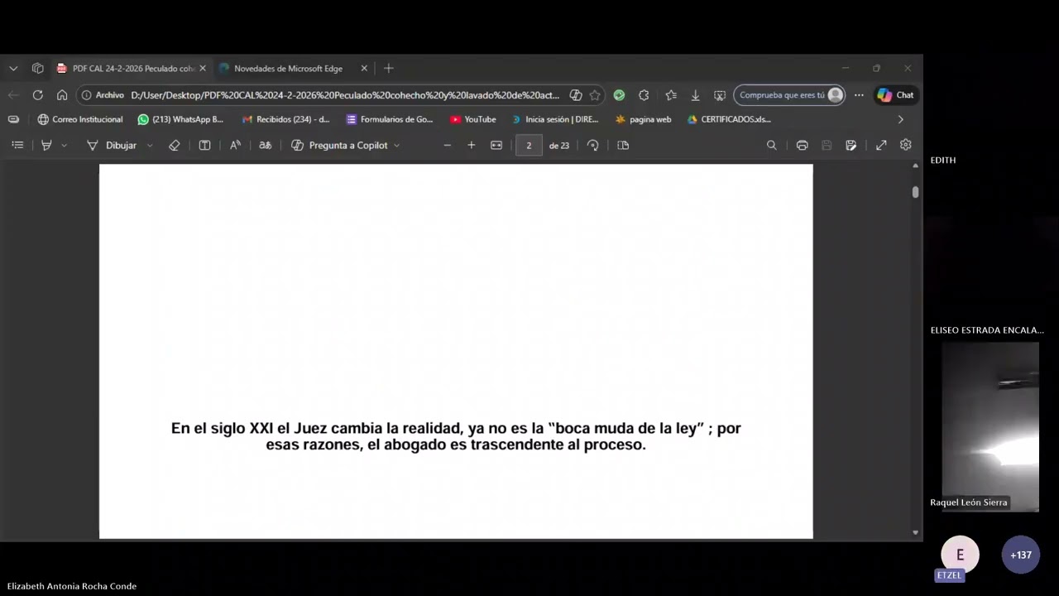This screenshot has height=596, width=1059.
Task: Click the PDF vertical scrollbar thumb
Action: coord(915,192)
